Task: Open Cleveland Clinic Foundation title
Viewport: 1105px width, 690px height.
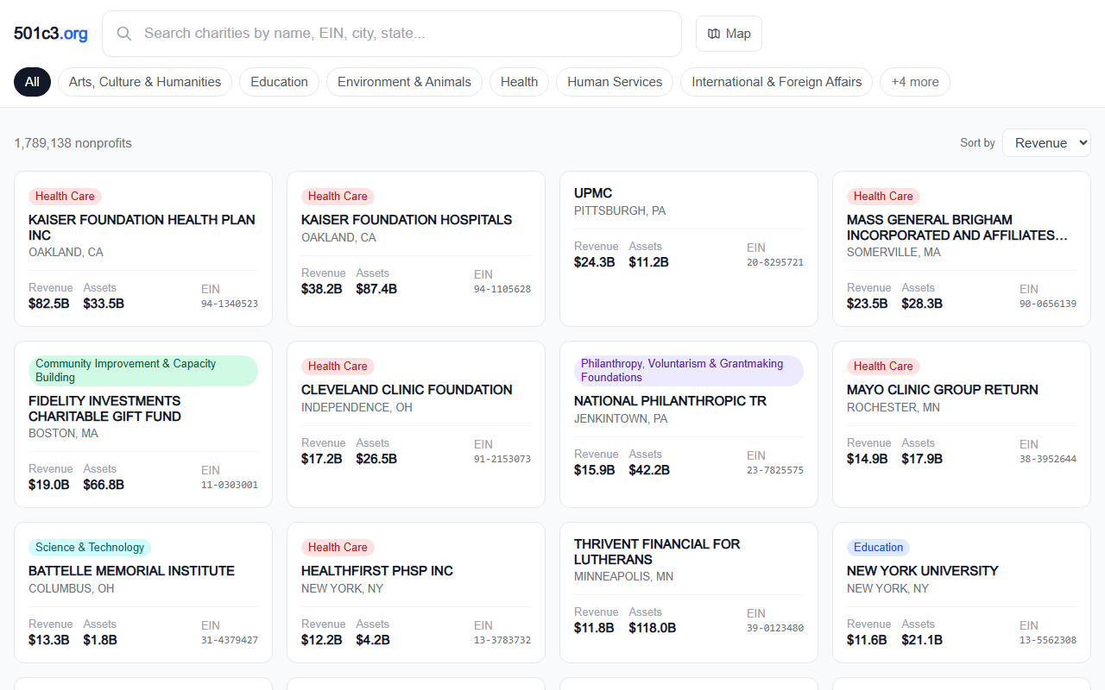Action: 407,390
